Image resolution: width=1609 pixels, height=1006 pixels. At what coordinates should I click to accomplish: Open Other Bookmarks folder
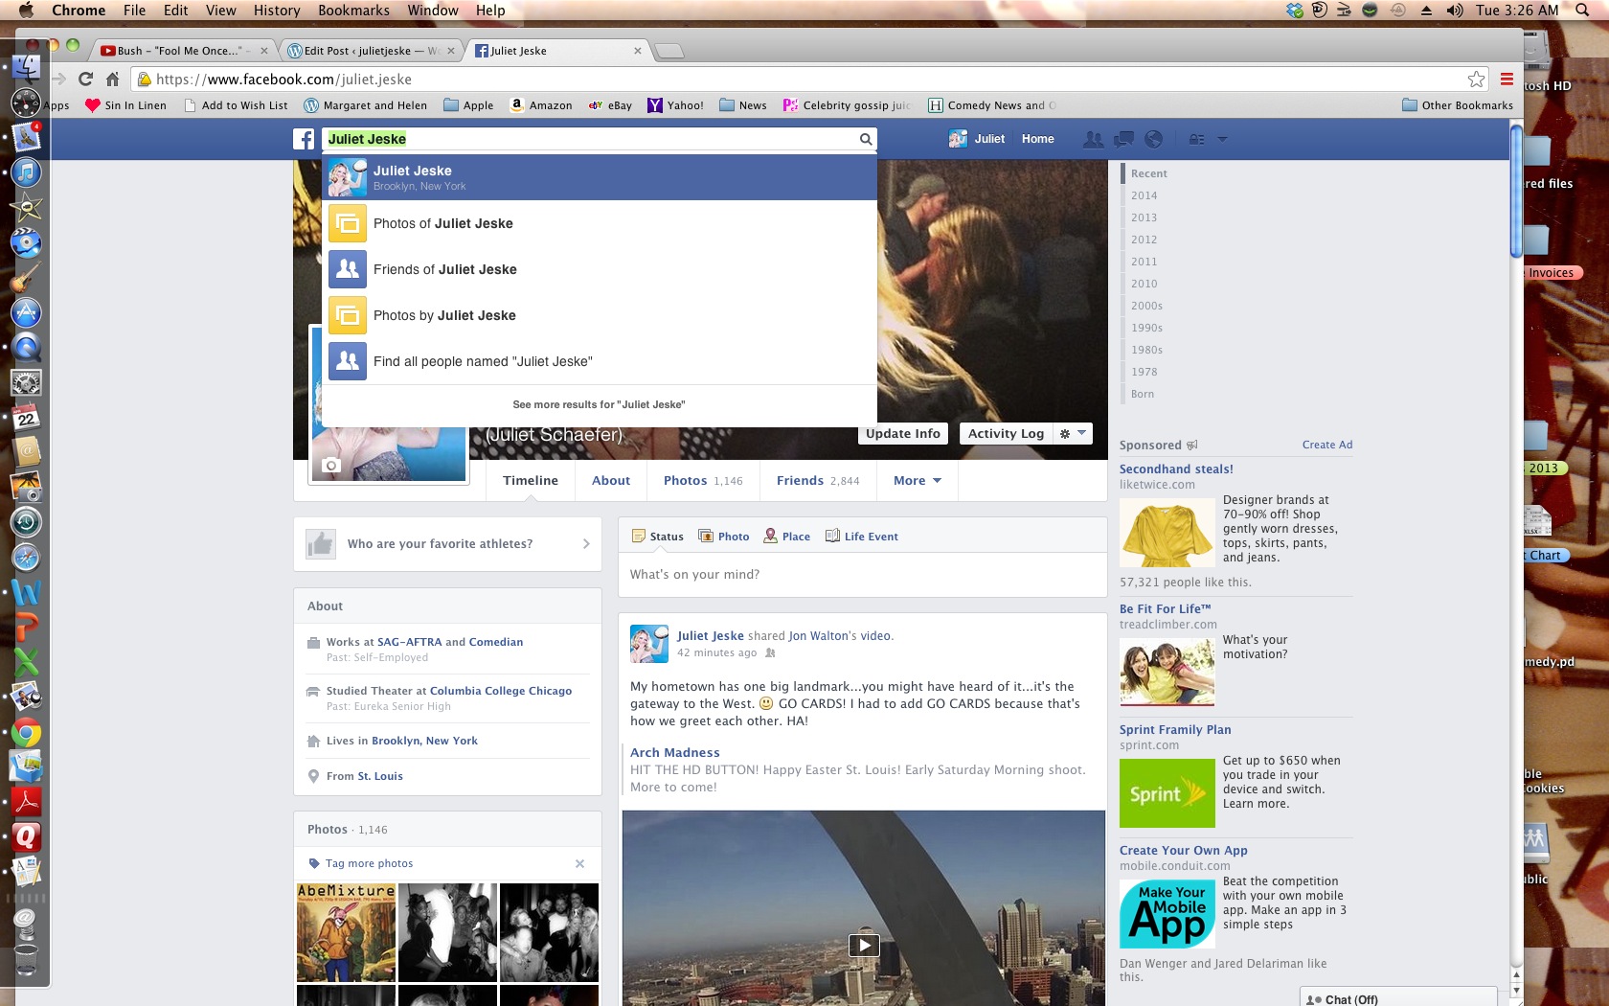(1458, 105)
